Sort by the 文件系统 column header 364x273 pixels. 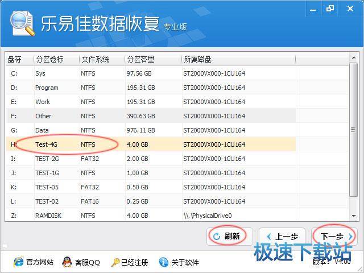coord(102,59)
